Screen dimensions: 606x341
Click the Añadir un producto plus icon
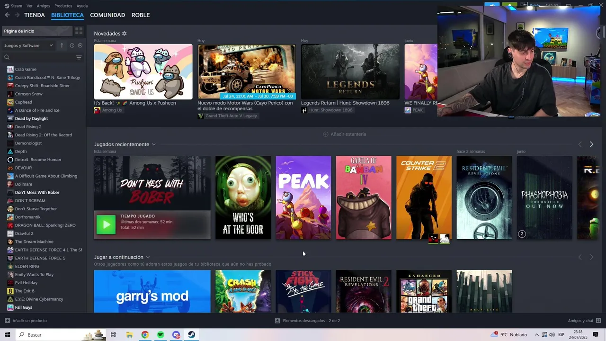7,321
